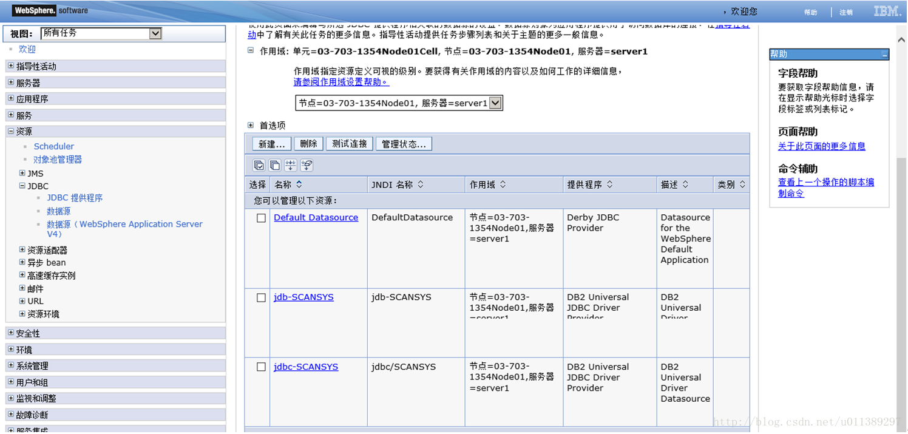The height and width of the screenshot is (434, 908).
Task: Open the 欢迎 navigation item
Action: click(27, 49)
